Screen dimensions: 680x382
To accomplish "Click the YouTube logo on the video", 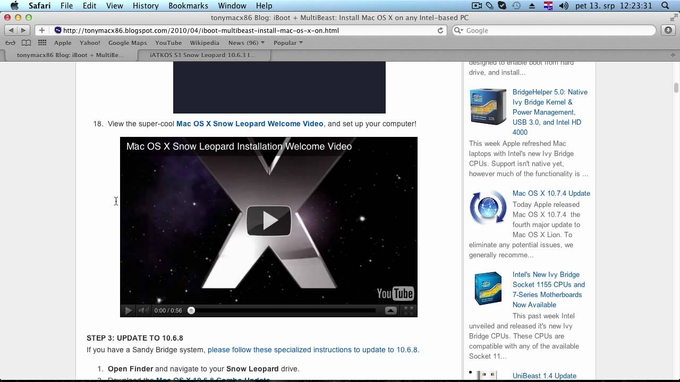I will pyautogui.click(x=395, y=293).
